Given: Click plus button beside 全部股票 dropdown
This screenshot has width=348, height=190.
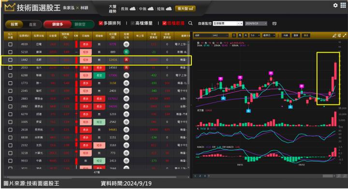Looking at the screenshot, I should (x=242, y=23).
